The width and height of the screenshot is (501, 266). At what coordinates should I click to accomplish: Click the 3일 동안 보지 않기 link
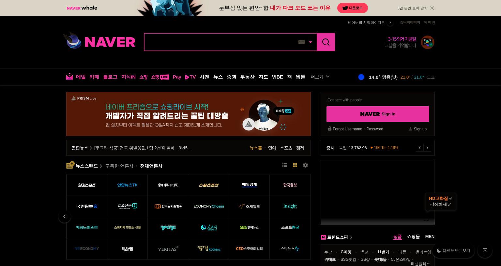coord(412,8)
